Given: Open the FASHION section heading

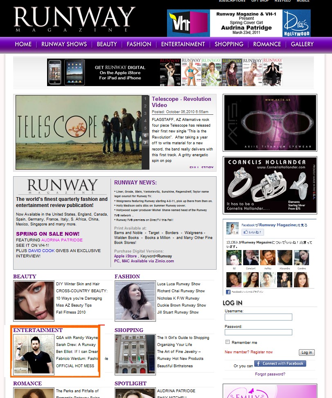Looking at the screenshot, I should click(x=127, y=276).
